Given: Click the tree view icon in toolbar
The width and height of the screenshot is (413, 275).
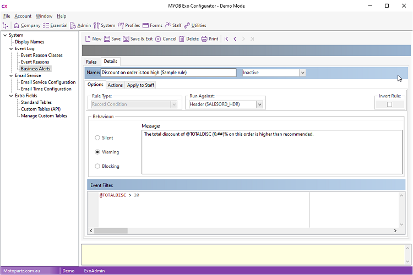Looking at the screenshot, I should (6, 25).
